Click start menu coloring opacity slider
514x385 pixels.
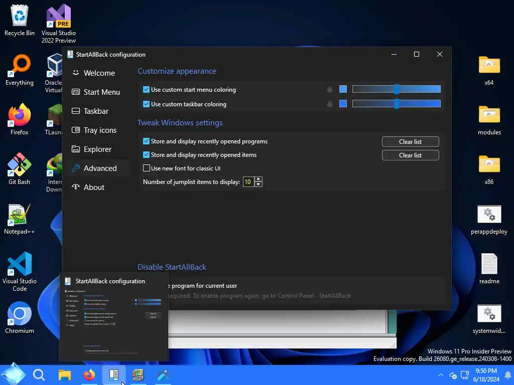[x=397, y=89]
